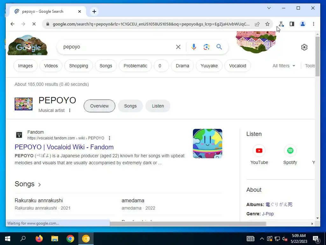Bookmark this page with star icon
This screenshot has width=326, height=245.
[267, 24]
